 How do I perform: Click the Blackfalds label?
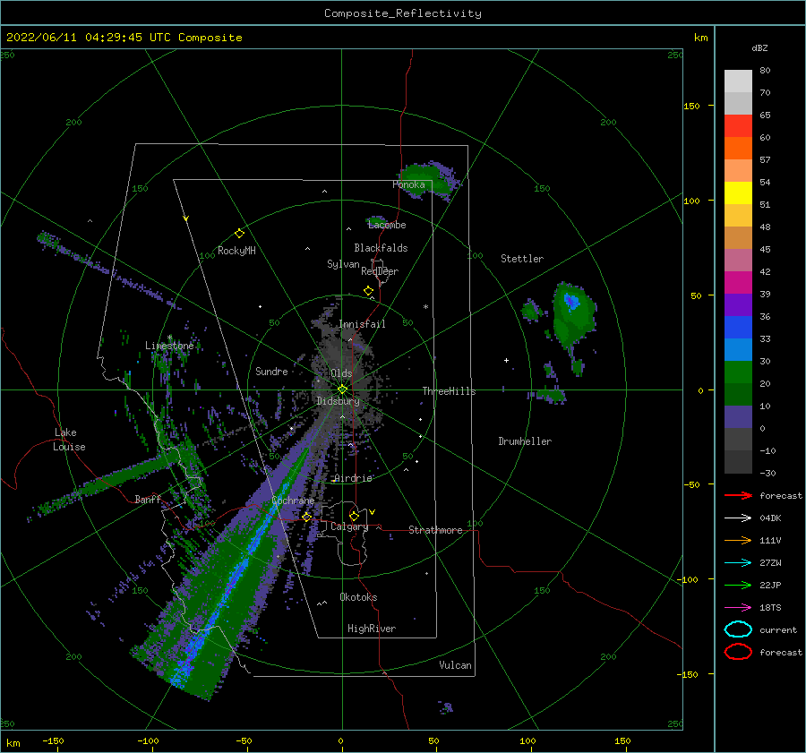tap(381, 248)
